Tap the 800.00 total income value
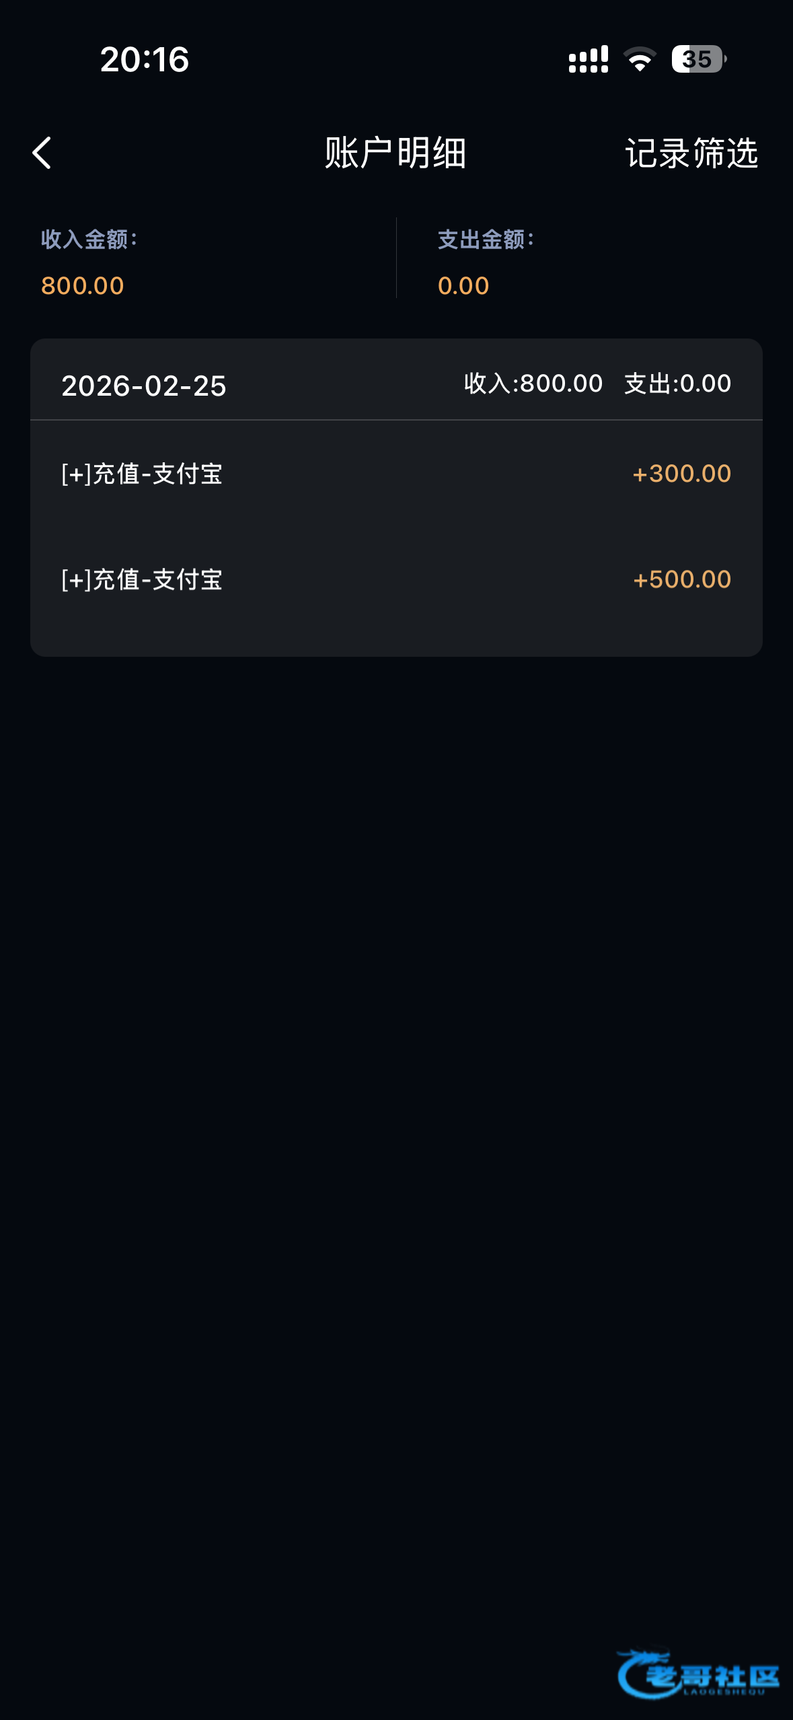Image resolution: width=793 pixels, height=1720 pixels. (83, 286)
